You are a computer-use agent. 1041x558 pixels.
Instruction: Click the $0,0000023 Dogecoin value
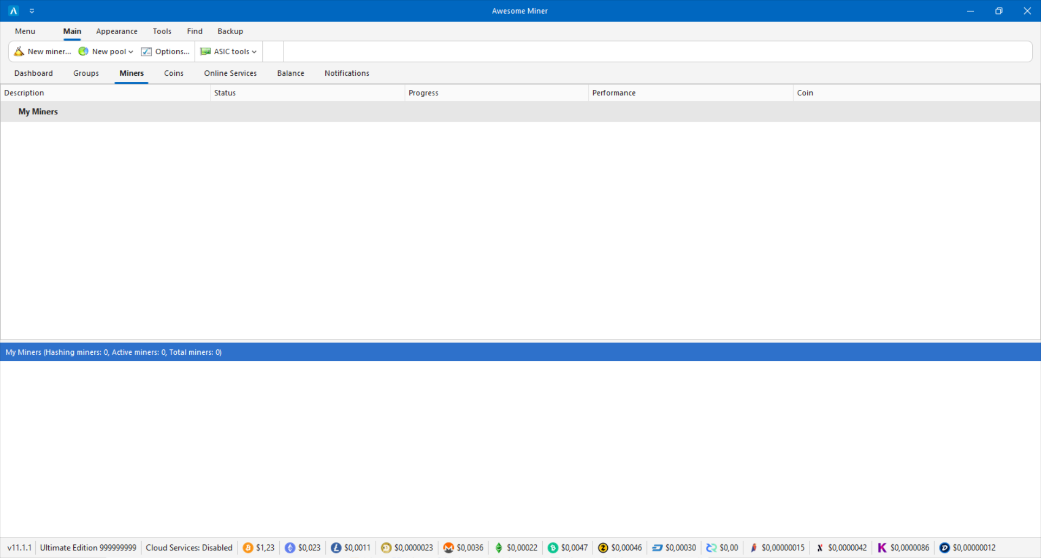tap(414, 548)
